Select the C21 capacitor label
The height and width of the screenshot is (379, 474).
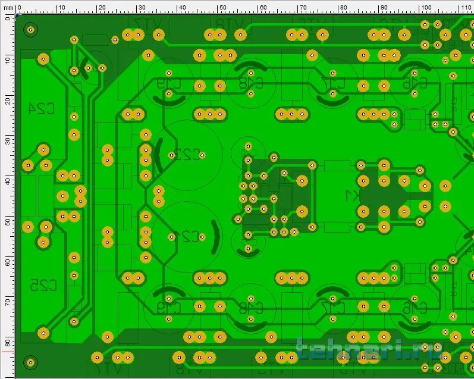187,237
